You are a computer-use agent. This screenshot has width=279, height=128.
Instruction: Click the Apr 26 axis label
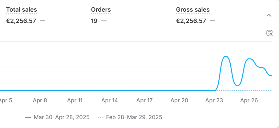click(249, 100)
